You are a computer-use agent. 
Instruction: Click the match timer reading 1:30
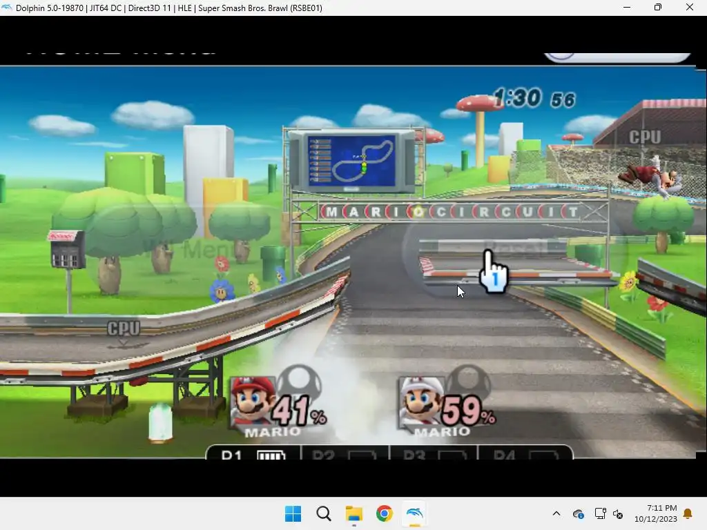(534, 98)
